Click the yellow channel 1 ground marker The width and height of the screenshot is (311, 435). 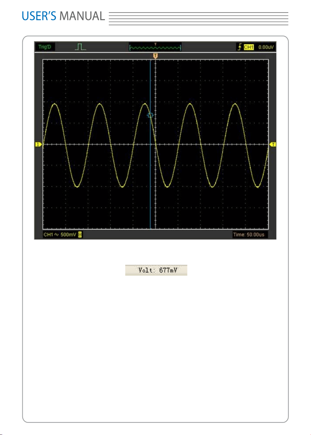[x=39, y=144]
